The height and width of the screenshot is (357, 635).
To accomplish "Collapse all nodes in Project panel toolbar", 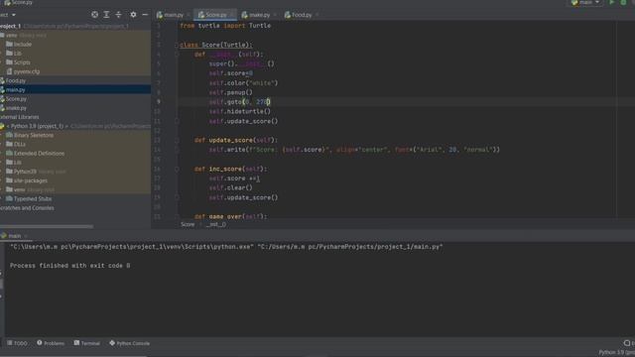I will pyautogui.click(x=118, y=15).
